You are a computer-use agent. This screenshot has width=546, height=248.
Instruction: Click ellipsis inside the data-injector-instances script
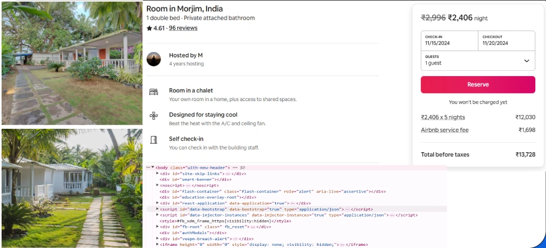click(392, 215)
